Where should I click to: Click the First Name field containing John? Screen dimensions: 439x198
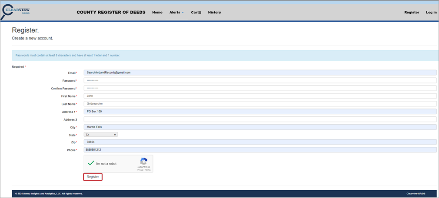(259, 96)
